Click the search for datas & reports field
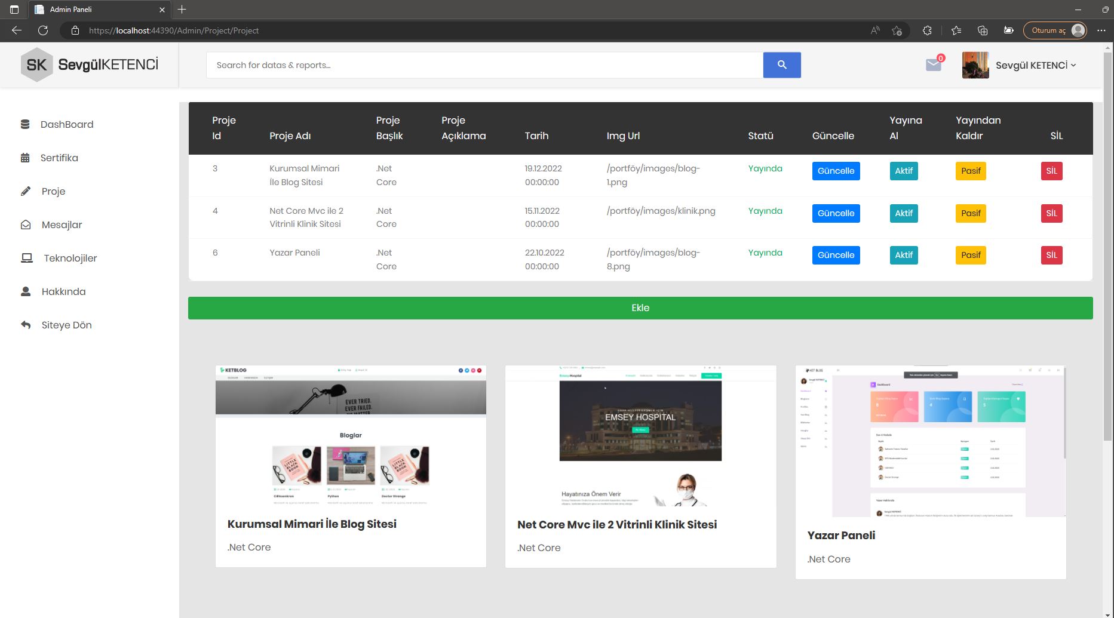 (x=484, y=65)
